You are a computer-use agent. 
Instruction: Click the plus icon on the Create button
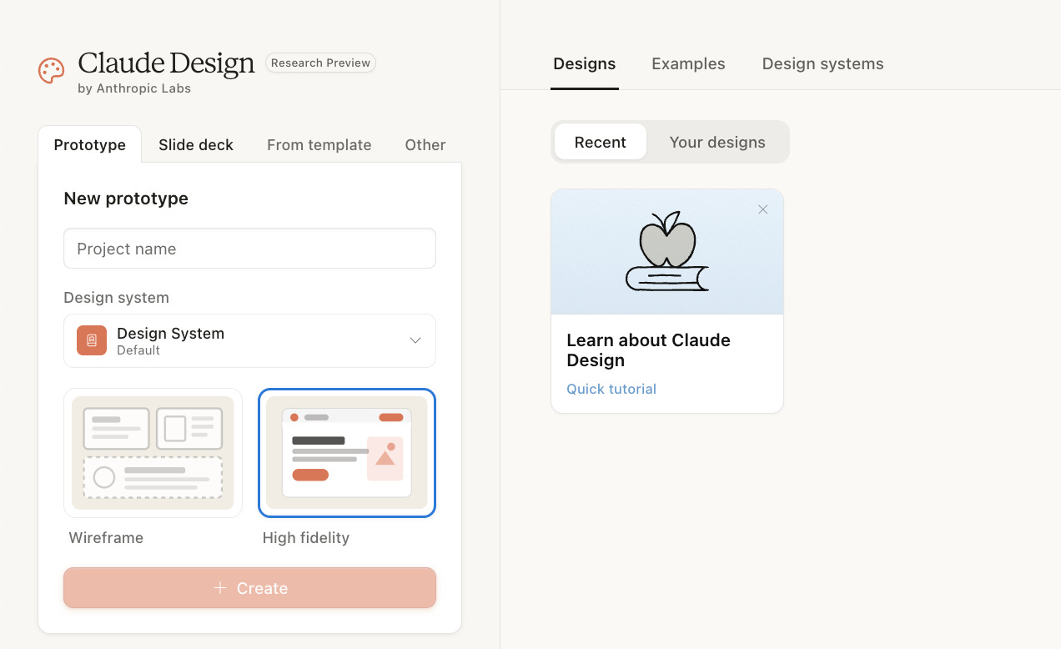point(220,588)
